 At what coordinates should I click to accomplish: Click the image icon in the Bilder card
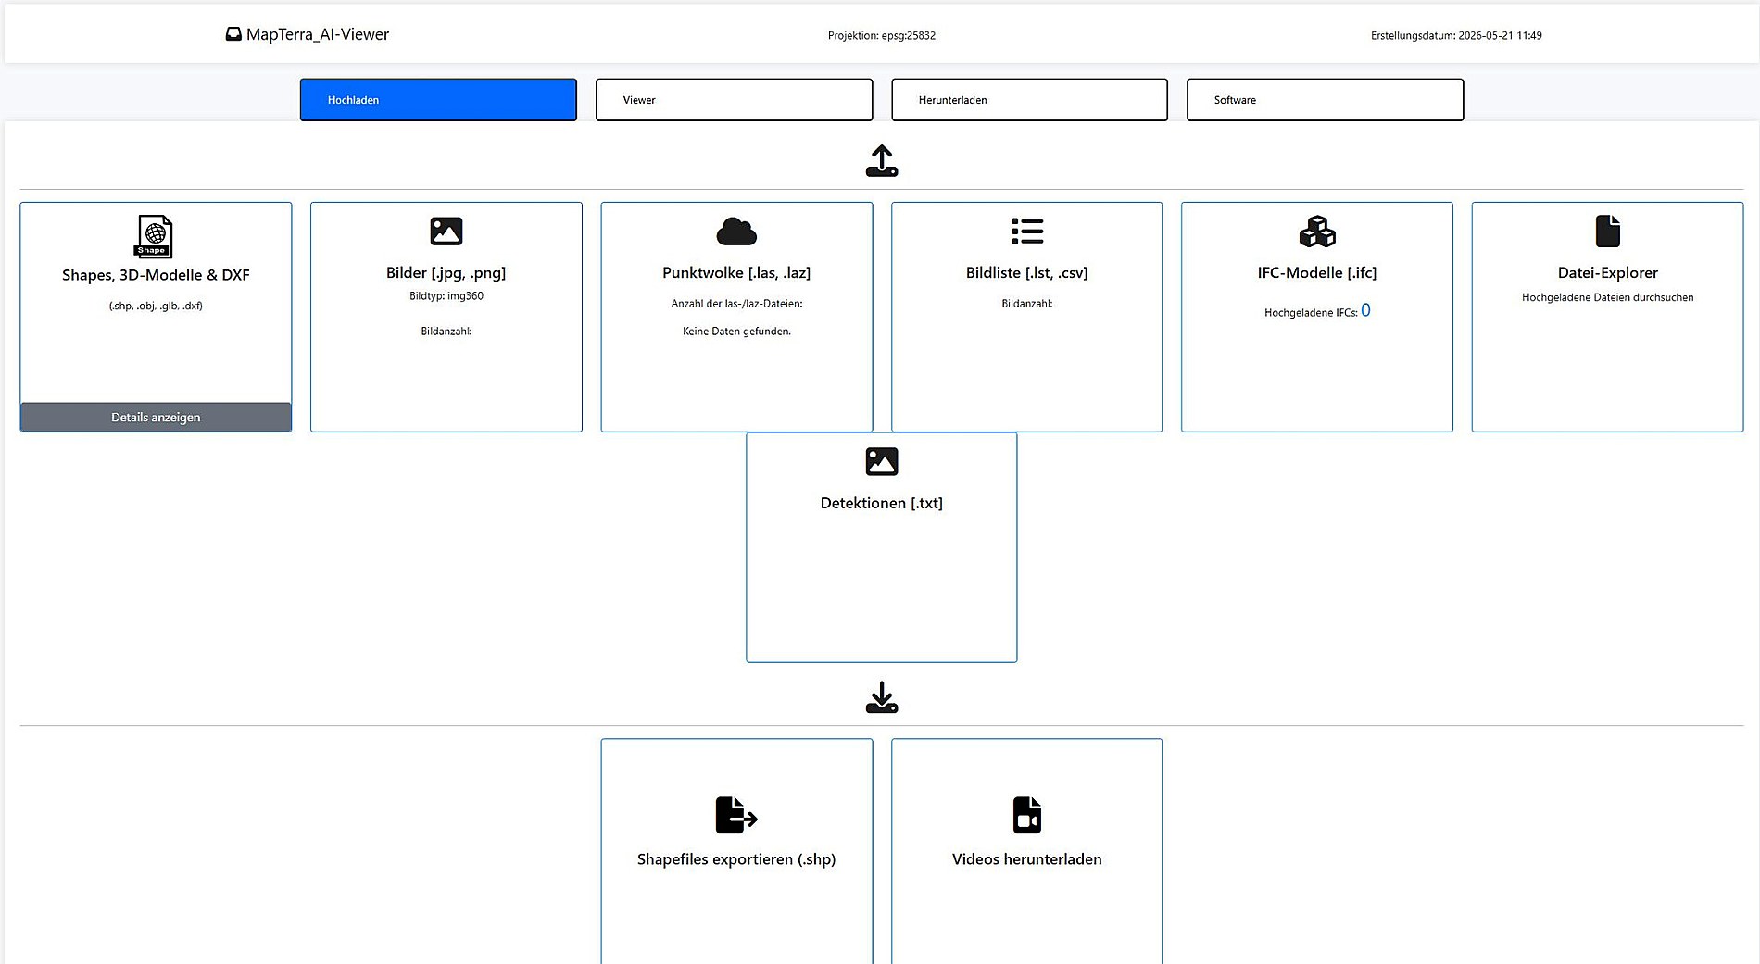tap(446, 231)
